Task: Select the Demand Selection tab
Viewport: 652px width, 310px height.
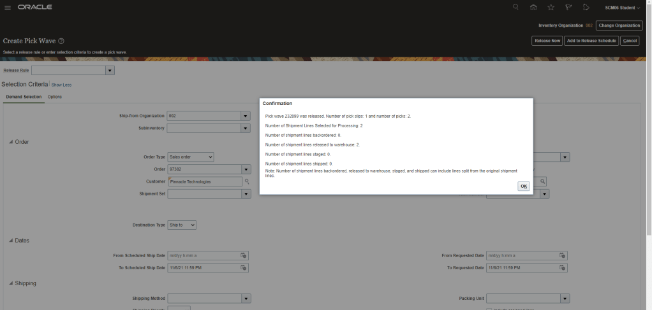Action: (24, 97)
